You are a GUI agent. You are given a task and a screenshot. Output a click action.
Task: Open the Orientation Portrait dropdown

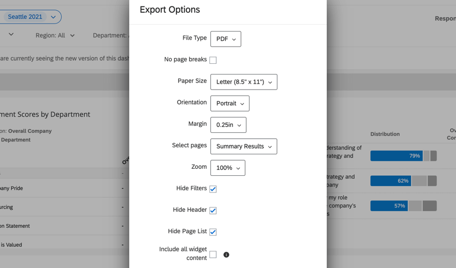[230, 103]
